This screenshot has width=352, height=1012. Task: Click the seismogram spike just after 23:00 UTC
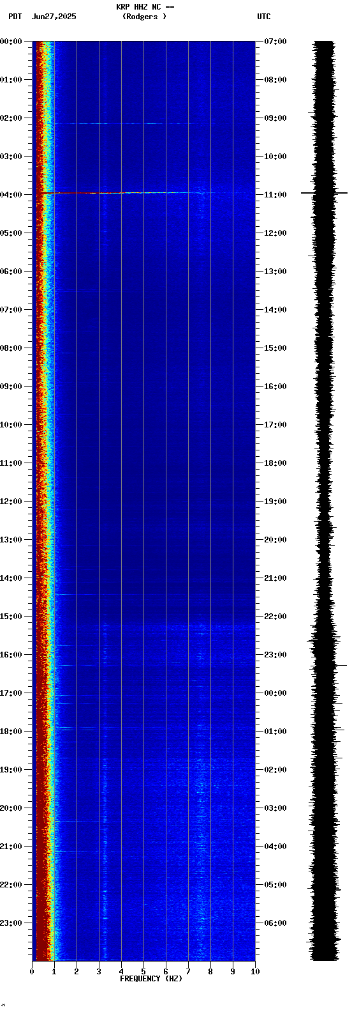329,666
